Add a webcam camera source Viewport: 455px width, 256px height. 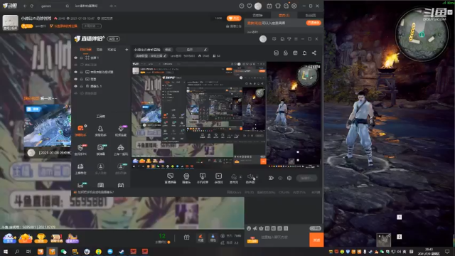186,178
